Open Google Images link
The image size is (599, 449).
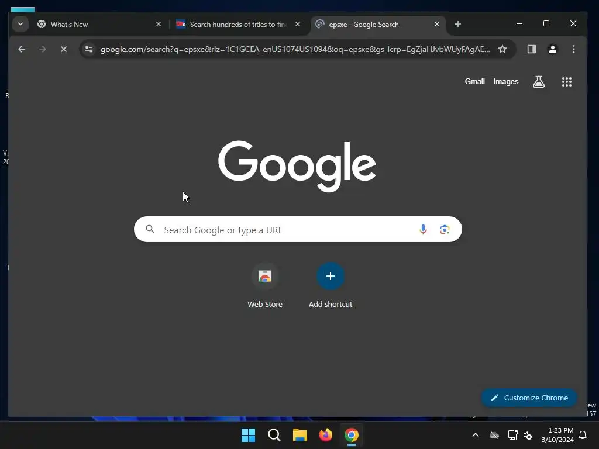tap(506, 82)
